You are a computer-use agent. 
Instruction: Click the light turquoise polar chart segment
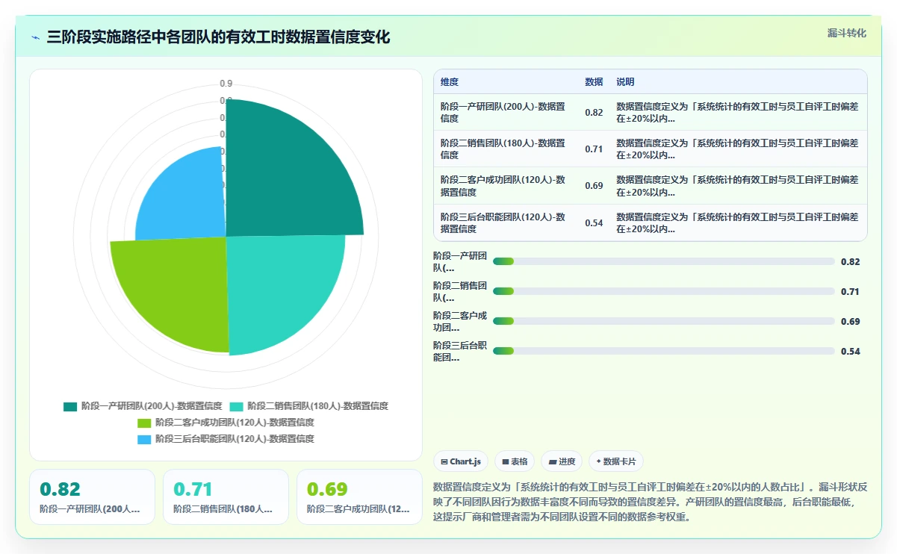(x=276, y=287)
